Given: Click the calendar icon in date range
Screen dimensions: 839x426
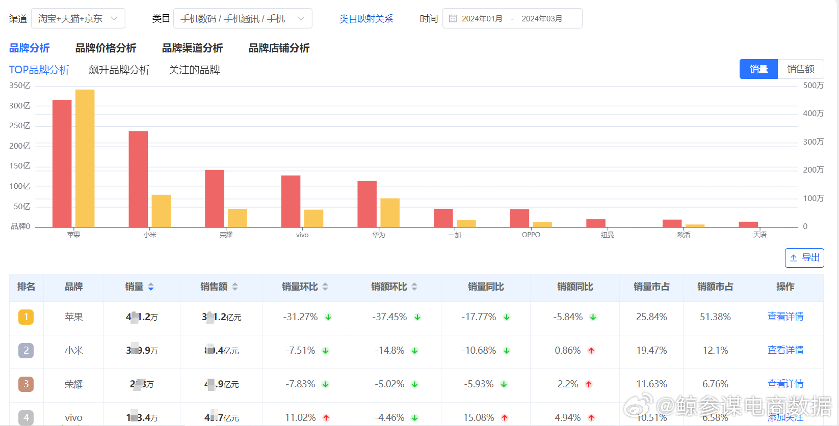Looking at the screenshot, I should pyautogui.click(x=453, y=18).
